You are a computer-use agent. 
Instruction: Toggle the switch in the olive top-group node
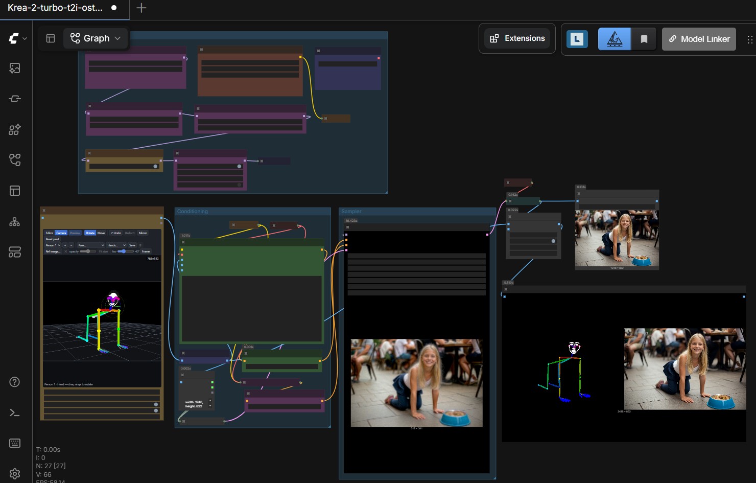(155, 166)
